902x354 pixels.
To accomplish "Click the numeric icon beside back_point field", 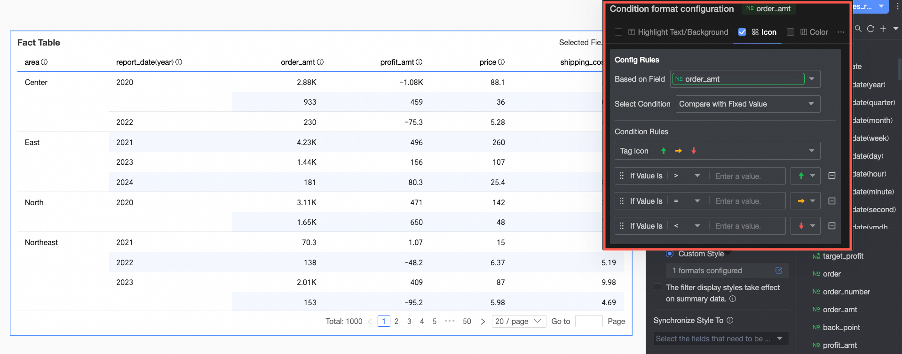I will pos(816,327).
